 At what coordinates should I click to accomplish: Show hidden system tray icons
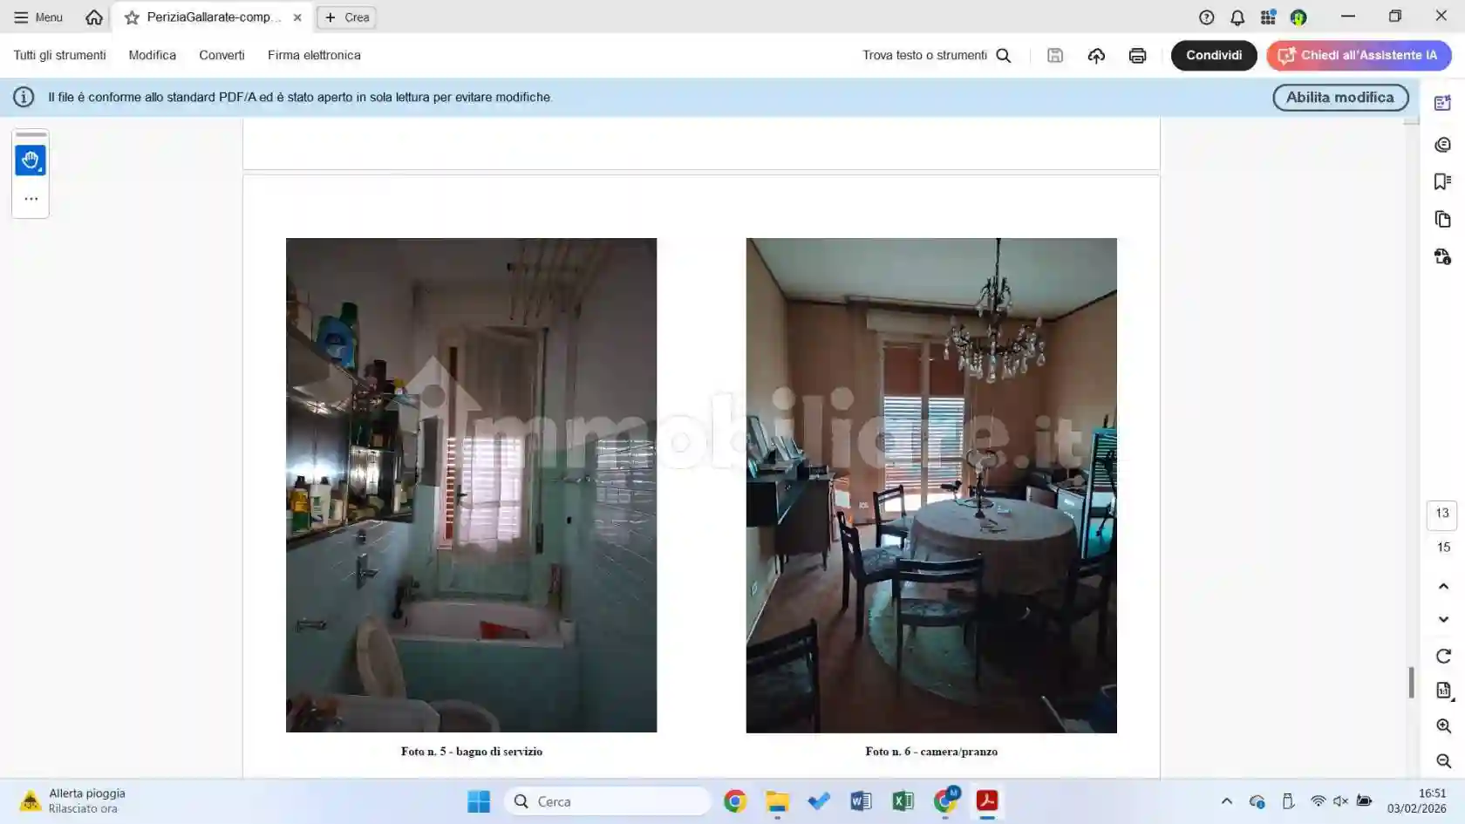point(1226,801)
